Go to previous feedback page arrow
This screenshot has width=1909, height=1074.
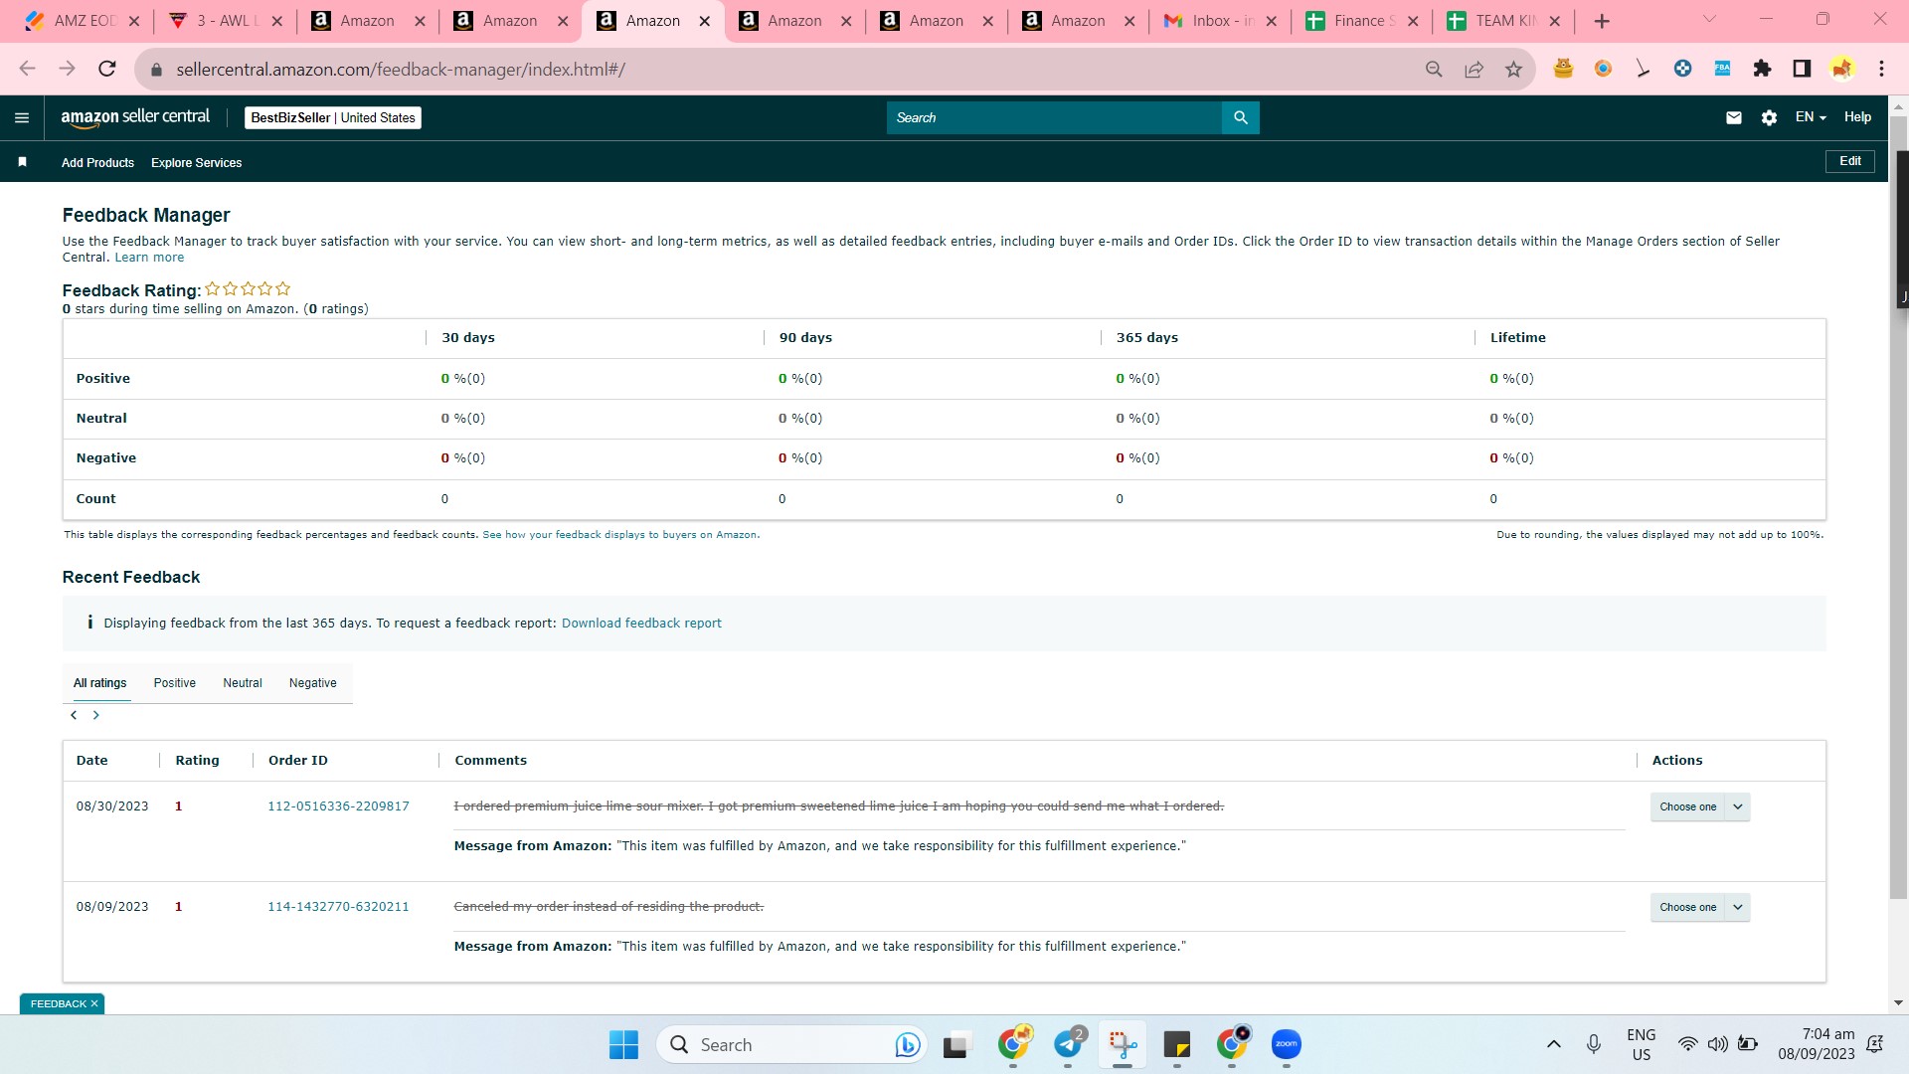74,715
